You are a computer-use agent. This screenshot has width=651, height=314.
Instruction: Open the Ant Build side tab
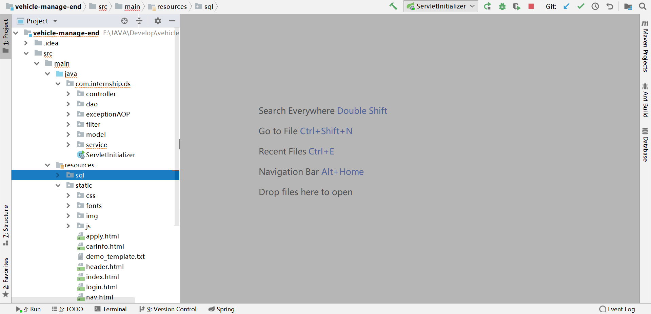pyautogui.click(x=645, y=100)
